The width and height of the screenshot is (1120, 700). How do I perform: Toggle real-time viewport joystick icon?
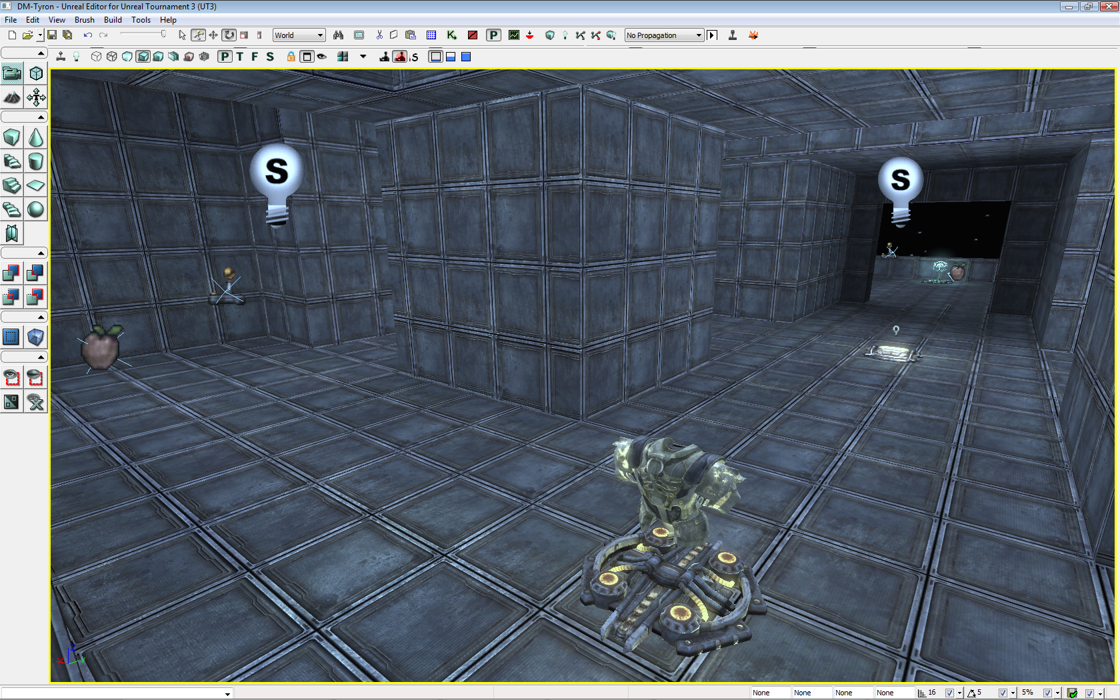pos(61,57)
